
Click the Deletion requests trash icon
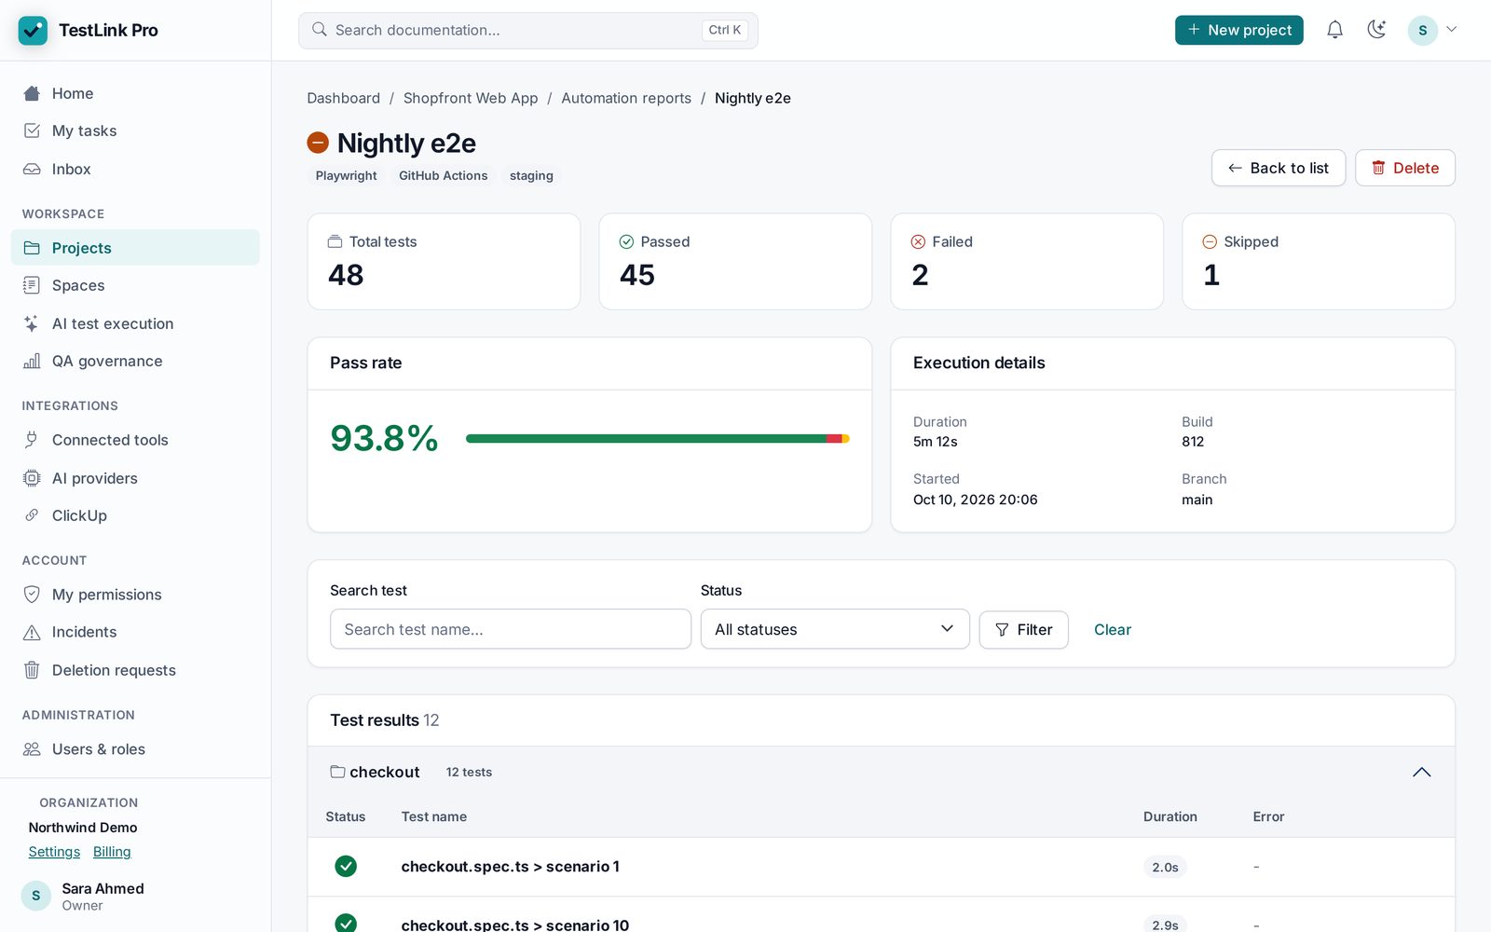pyautogui.click(x=32, y=670)
